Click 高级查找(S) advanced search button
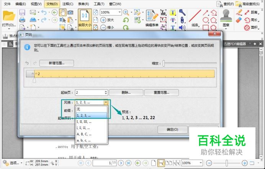The width and height of the screenshot is (265, 169). [x=248, y=4]
